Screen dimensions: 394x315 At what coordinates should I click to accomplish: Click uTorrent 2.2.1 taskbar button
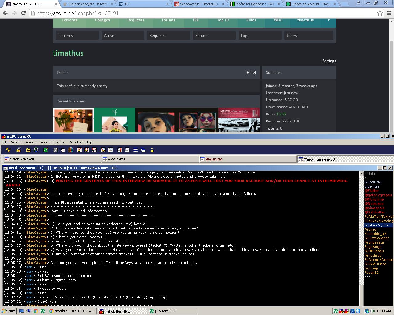click(172, 311)
